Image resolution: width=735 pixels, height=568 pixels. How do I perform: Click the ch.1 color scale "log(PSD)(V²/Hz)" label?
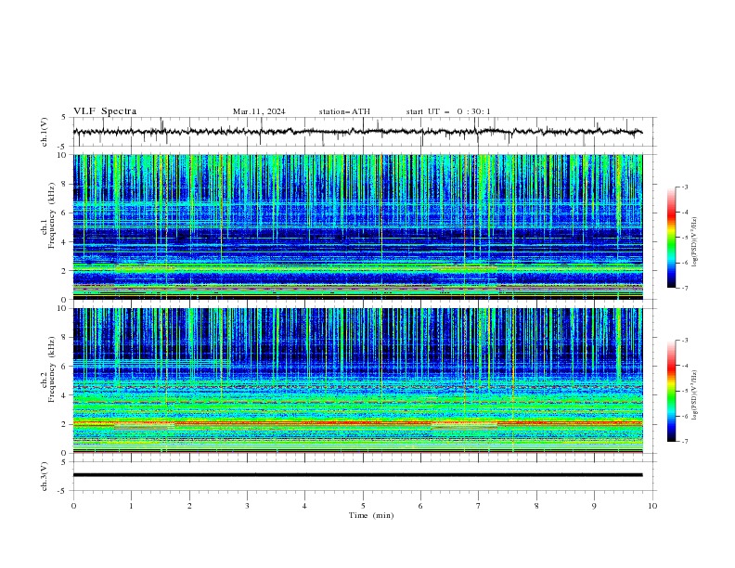pyautogui.click(x=695, y=242)
